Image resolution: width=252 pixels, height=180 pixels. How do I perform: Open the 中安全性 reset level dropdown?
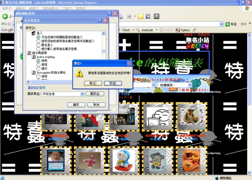[x=82, y=94]
